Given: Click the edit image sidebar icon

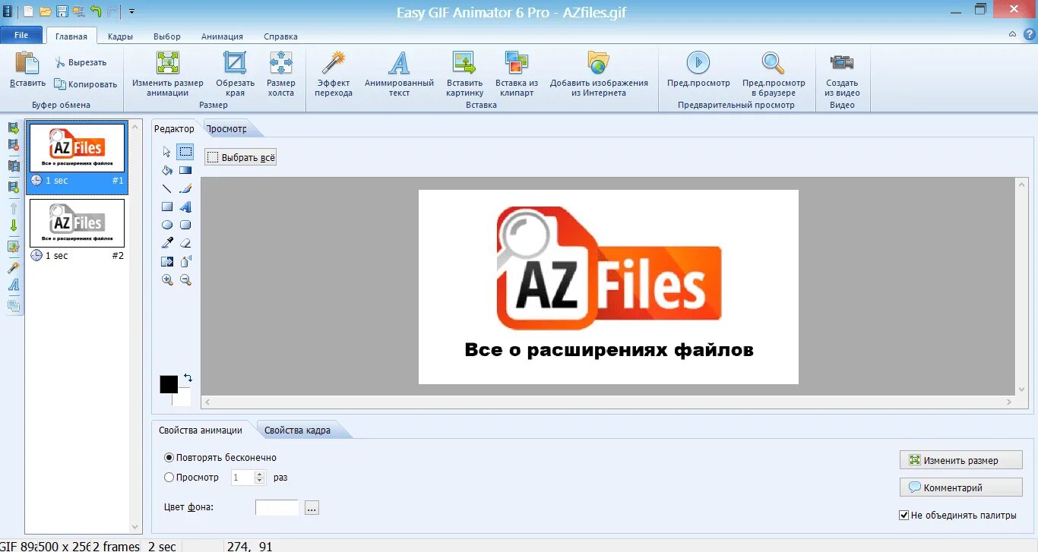Looking at the screenshot, I should (13, 246).
